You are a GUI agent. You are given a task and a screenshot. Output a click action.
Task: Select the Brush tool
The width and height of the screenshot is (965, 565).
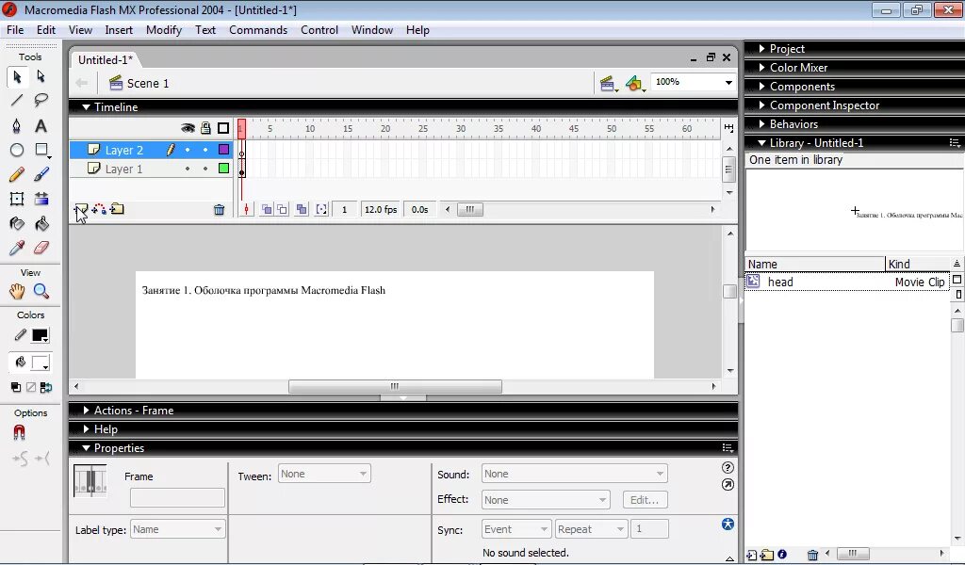click(x=41, y=174)
